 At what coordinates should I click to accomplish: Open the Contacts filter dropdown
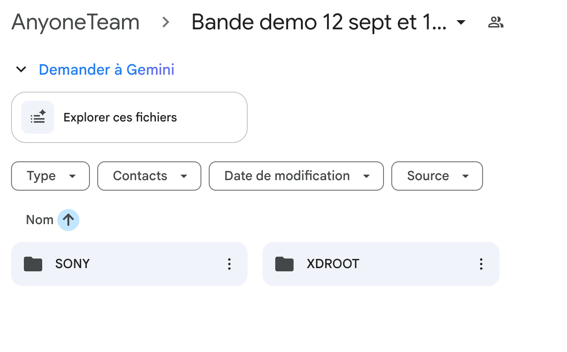(x=149, y=176)
